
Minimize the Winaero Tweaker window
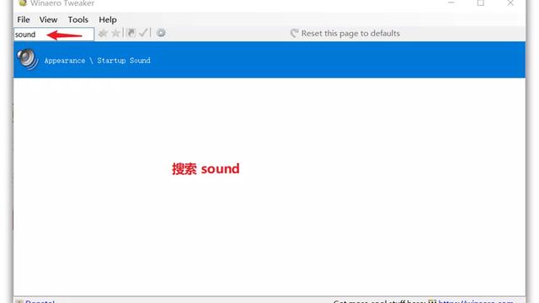(451, 3)
